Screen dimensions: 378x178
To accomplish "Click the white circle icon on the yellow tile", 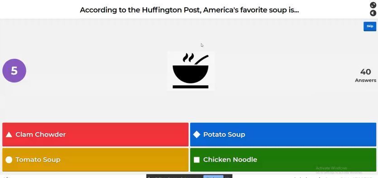I will click(9, 160).
